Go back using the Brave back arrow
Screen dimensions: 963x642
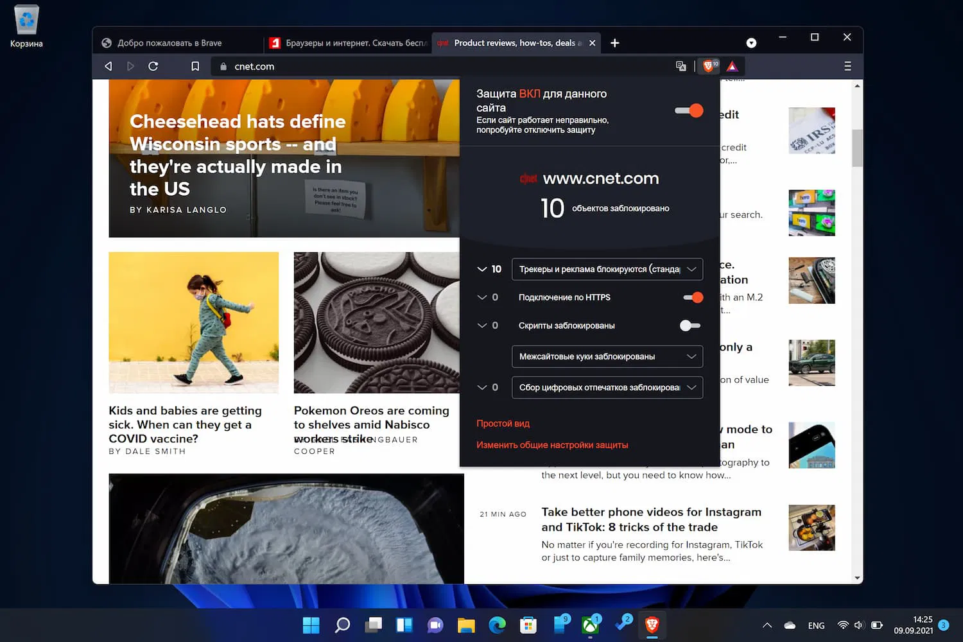[108, 66]
